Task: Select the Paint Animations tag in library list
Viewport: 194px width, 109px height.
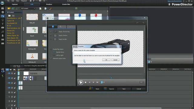Action: point(14,28)
